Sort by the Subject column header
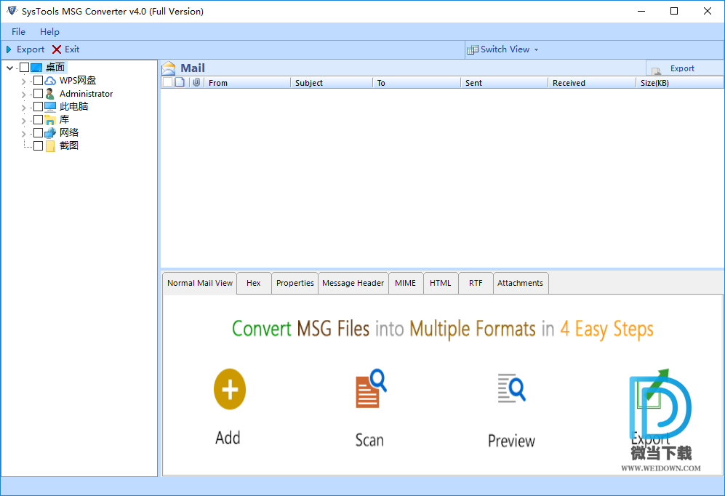 click(x=332, y=83)
